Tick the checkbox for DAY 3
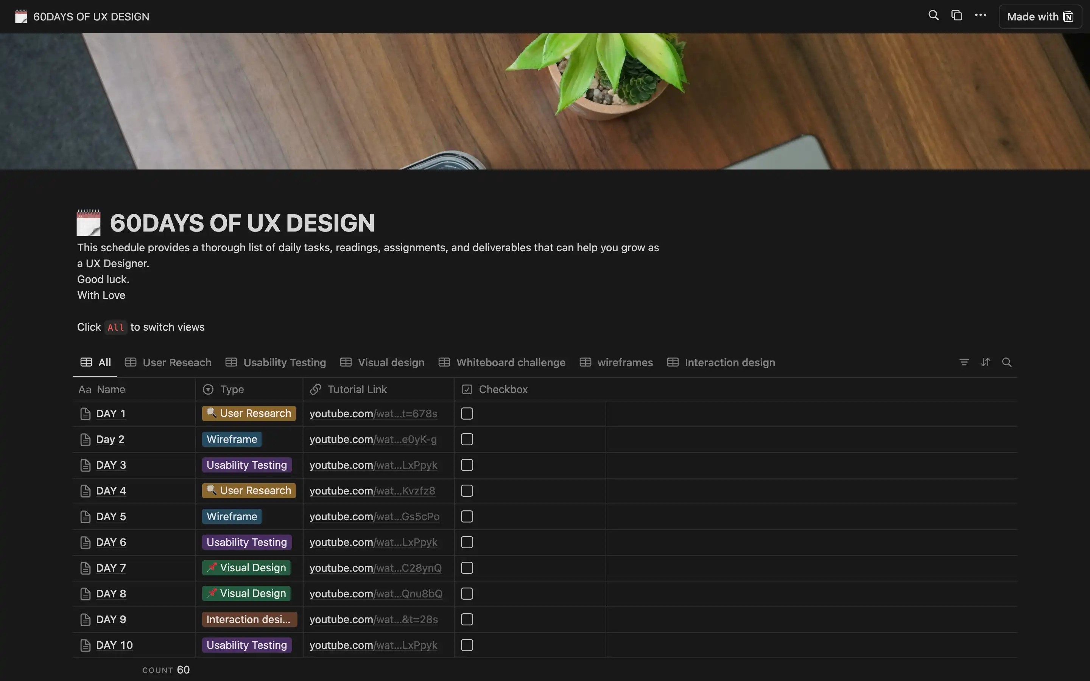This screenshot has height=681, width=1090. click(x=467, y=465)
